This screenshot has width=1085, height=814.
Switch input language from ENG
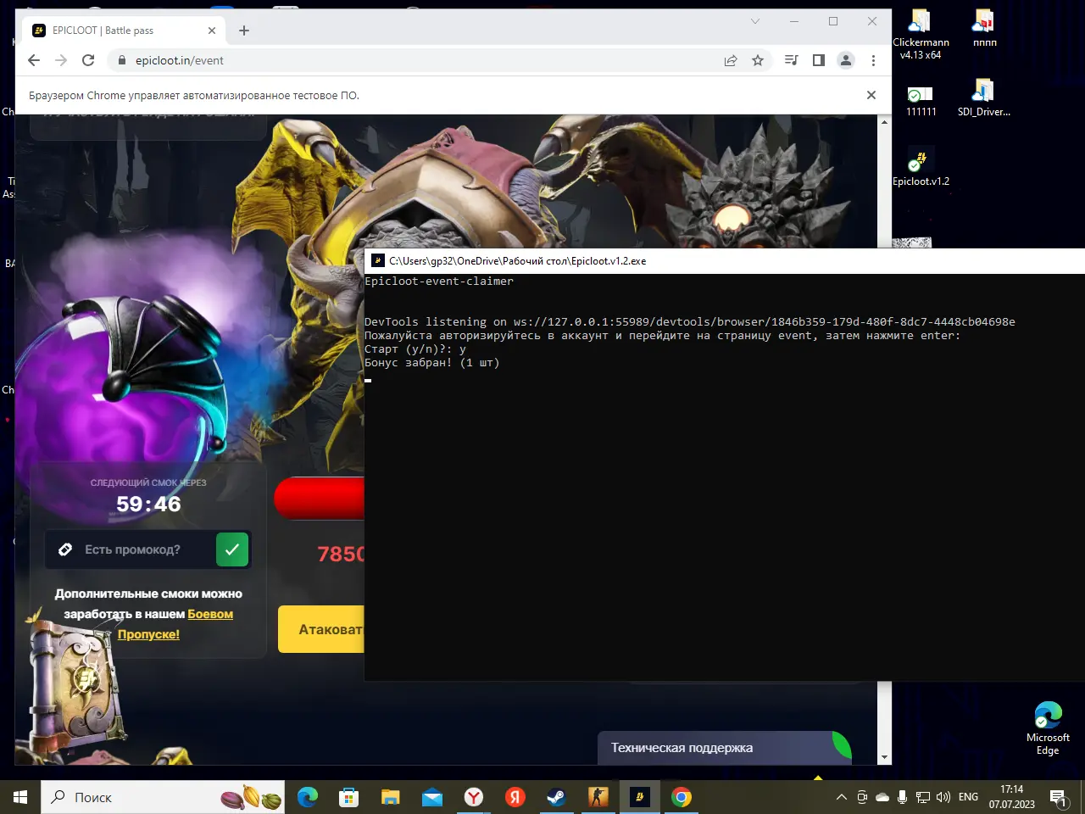click(x=968, y=797)
